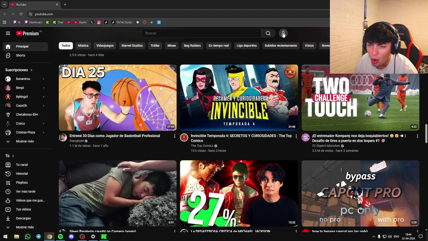Select the Videojuegos filter chip
This screenshot has width=428, height=241.
[105, 46]
